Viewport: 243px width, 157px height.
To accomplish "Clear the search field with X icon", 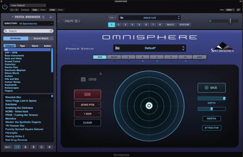I will pyautogui.click(x=51, y=31).
